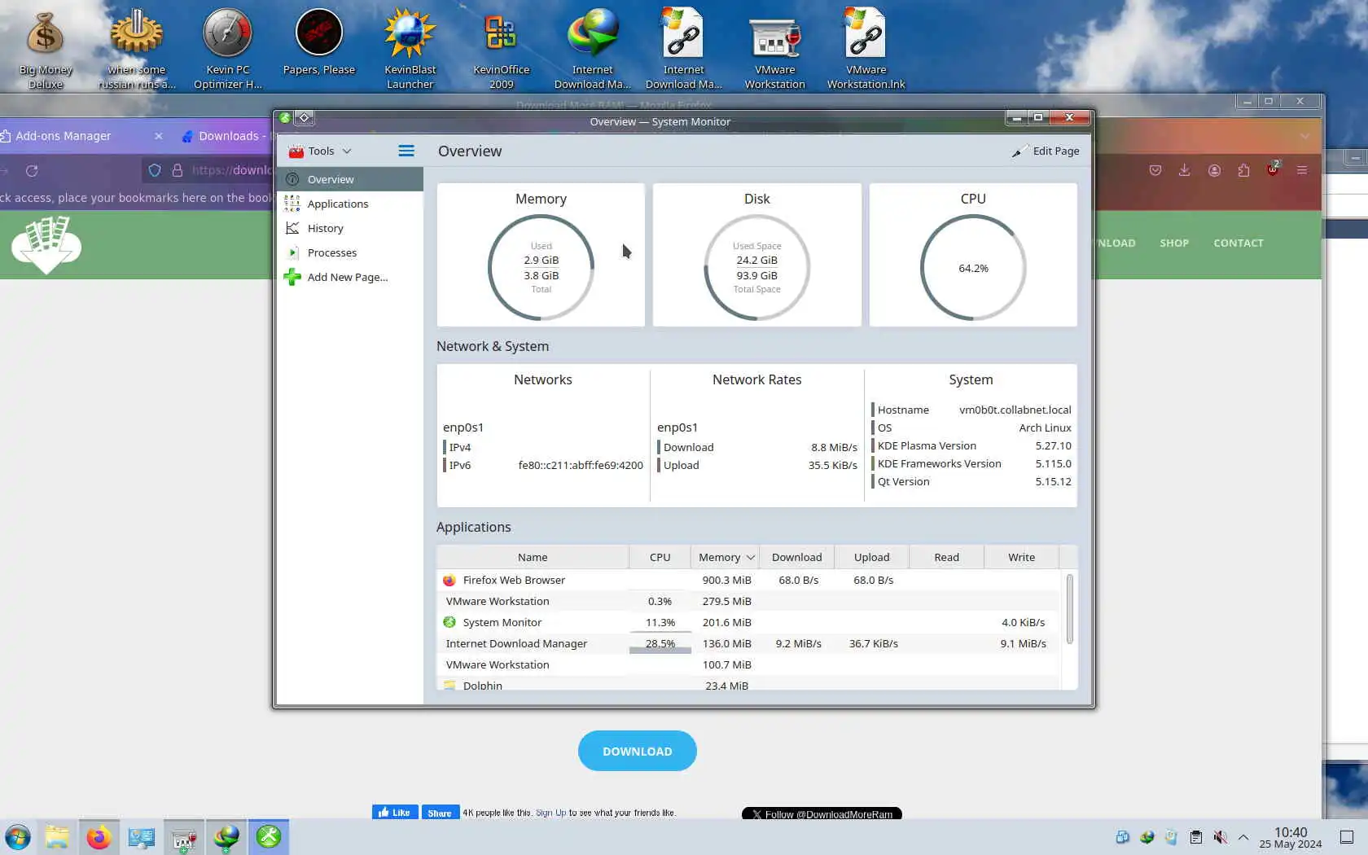Open the file manager from the taskbar
The image size is (1368, 855).
point(57,837)
